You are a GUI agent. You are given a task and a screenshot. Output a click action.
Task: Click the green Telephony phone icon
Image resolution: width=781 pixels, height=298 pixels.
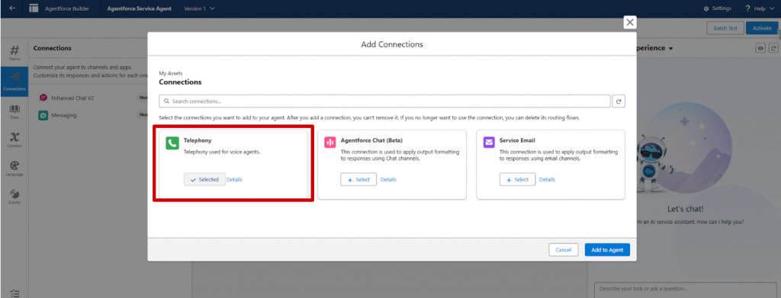(x=172, y=143)
